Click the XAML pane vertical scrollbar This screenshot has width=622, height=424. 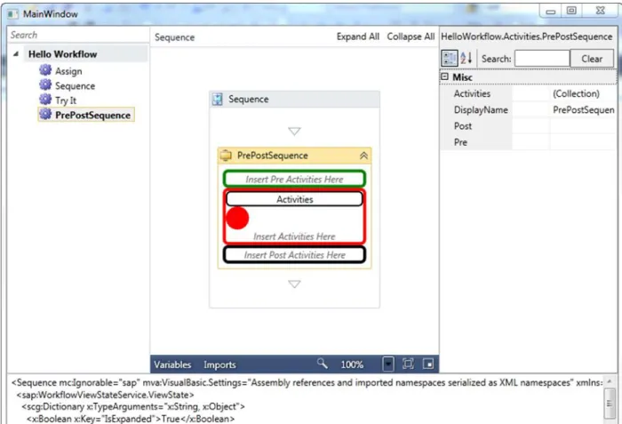pyautogui.click(x=610, y=399)
